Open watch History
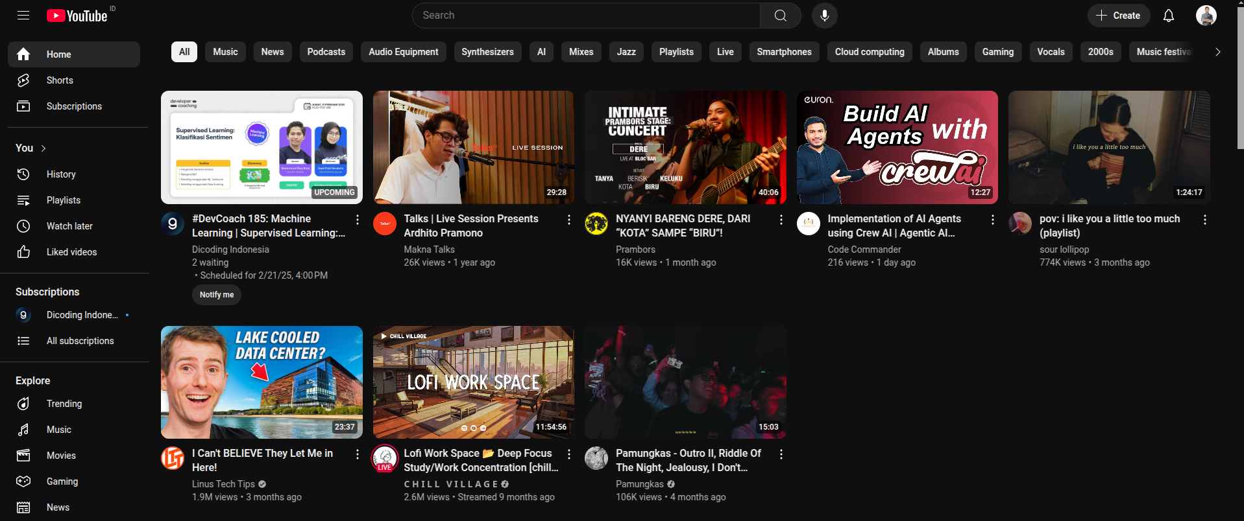The height and width of the screenshot is (521, 1244). [x=74, y=174]
